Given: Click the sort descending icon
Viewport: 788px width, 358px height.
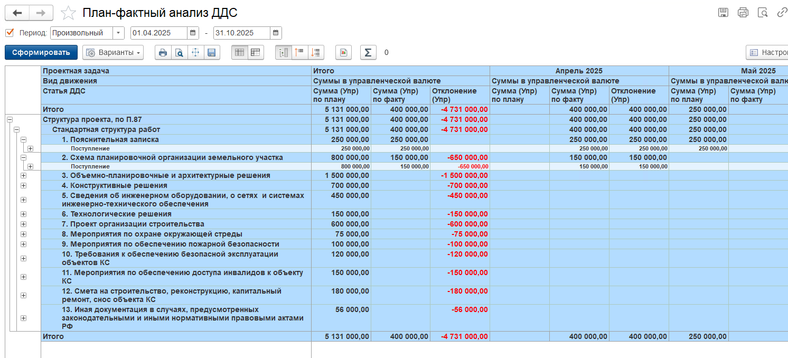Looking at the screenshot, I should click(x=316, y=52).
